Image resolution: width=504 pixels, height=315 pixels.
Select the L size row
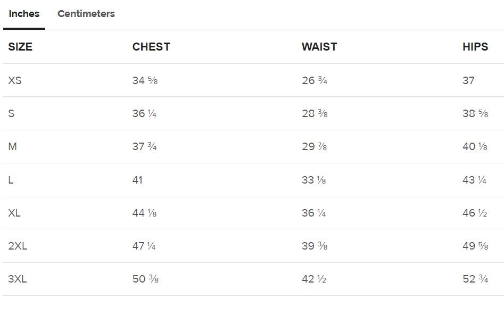pyautogui.click(x=12, y=180)
